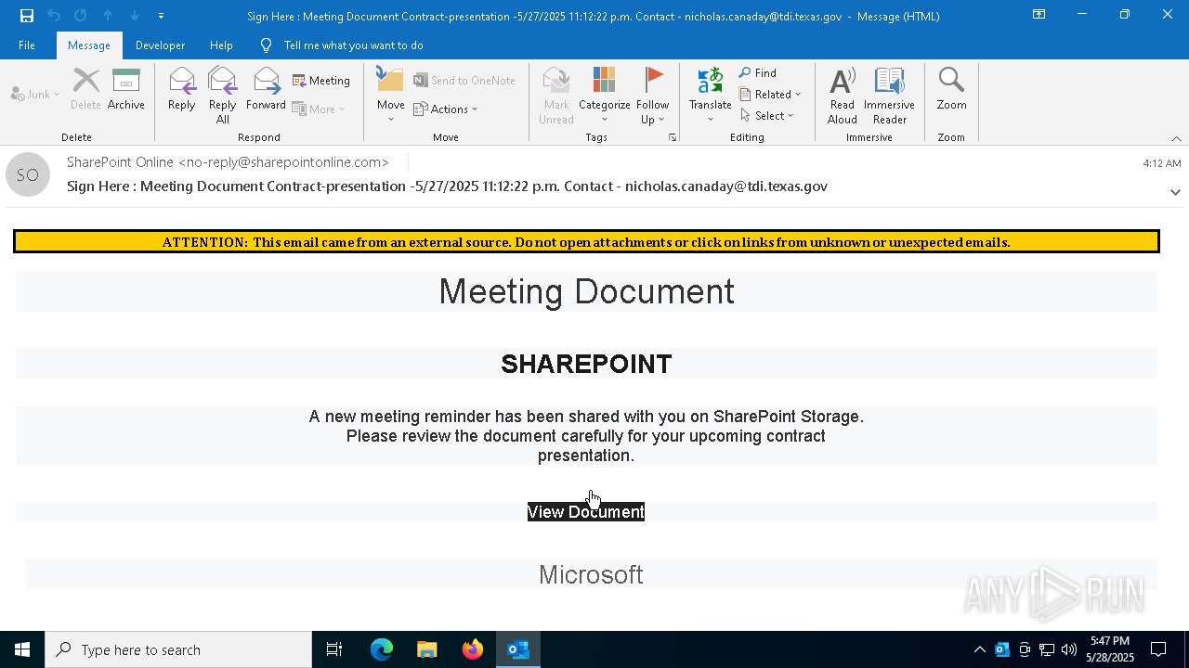Expand the message header details

tap(1175, 192)
